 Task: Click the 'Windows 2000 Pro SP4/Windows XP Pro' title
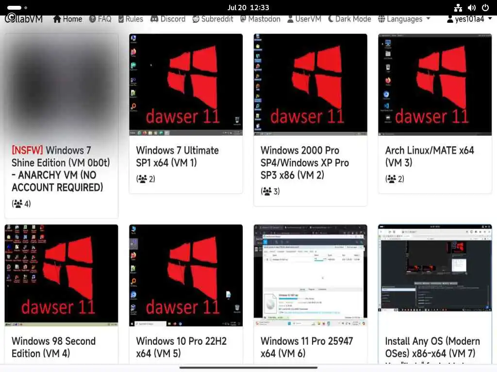pyautogui.click(x=305, y=163)
